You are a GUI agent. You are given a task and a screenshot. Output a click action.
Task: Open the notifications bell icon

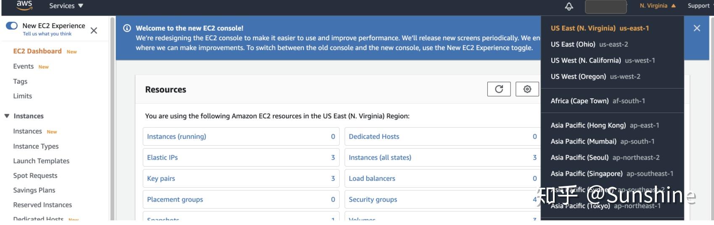pyautogui.click(x=569, y=6)
